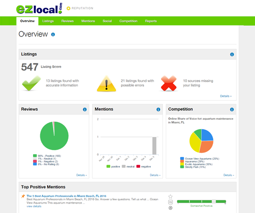Click yellow warning possible errors icon
Image resolution: width=255 pixels, height=213 pixels.
106,83
